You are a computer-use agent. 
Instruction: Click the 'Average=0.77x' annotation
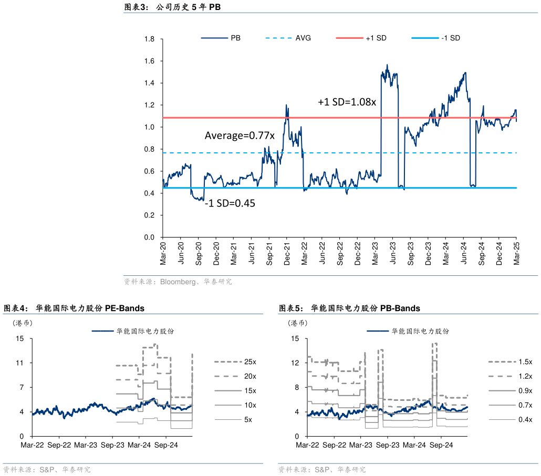point(240,136)
